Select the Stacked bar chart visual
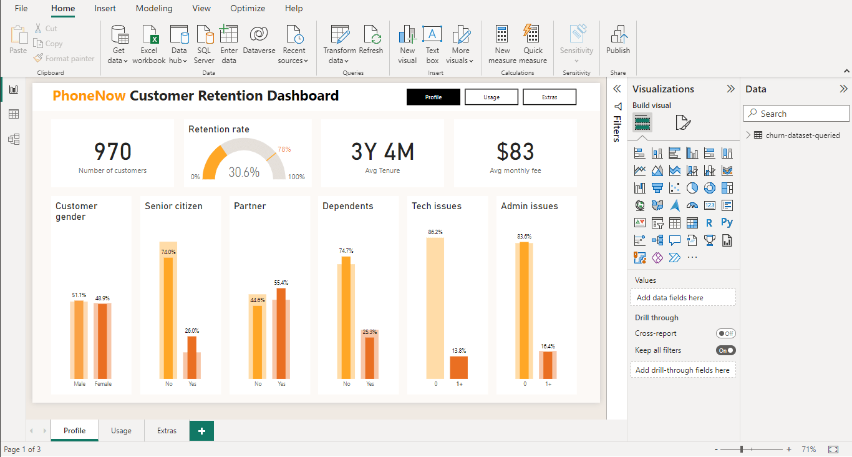The image size is (852, 457). [639, 153]
